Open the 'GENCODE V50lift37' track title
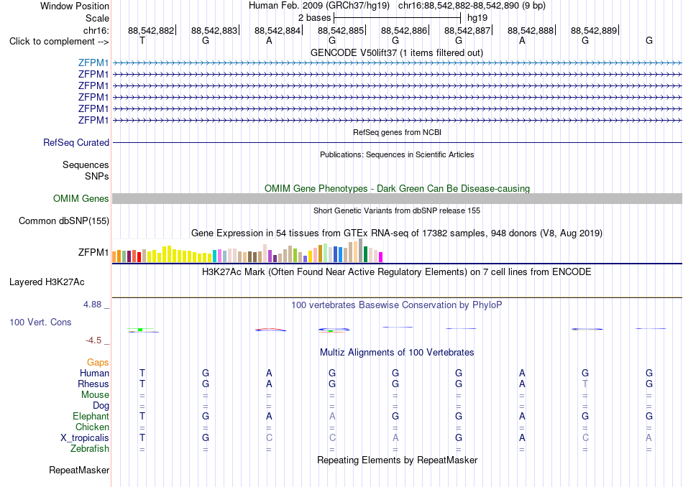Image resolution: width=683 pixels, height=487 pixels. 397,52
